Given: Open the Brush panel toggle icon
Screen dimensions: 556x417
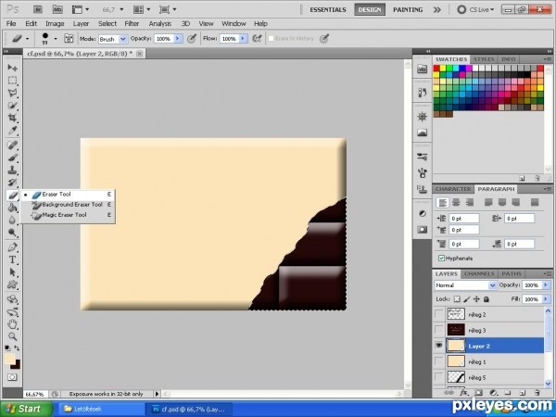Looking at the screenshot, I should click(69, 38).
